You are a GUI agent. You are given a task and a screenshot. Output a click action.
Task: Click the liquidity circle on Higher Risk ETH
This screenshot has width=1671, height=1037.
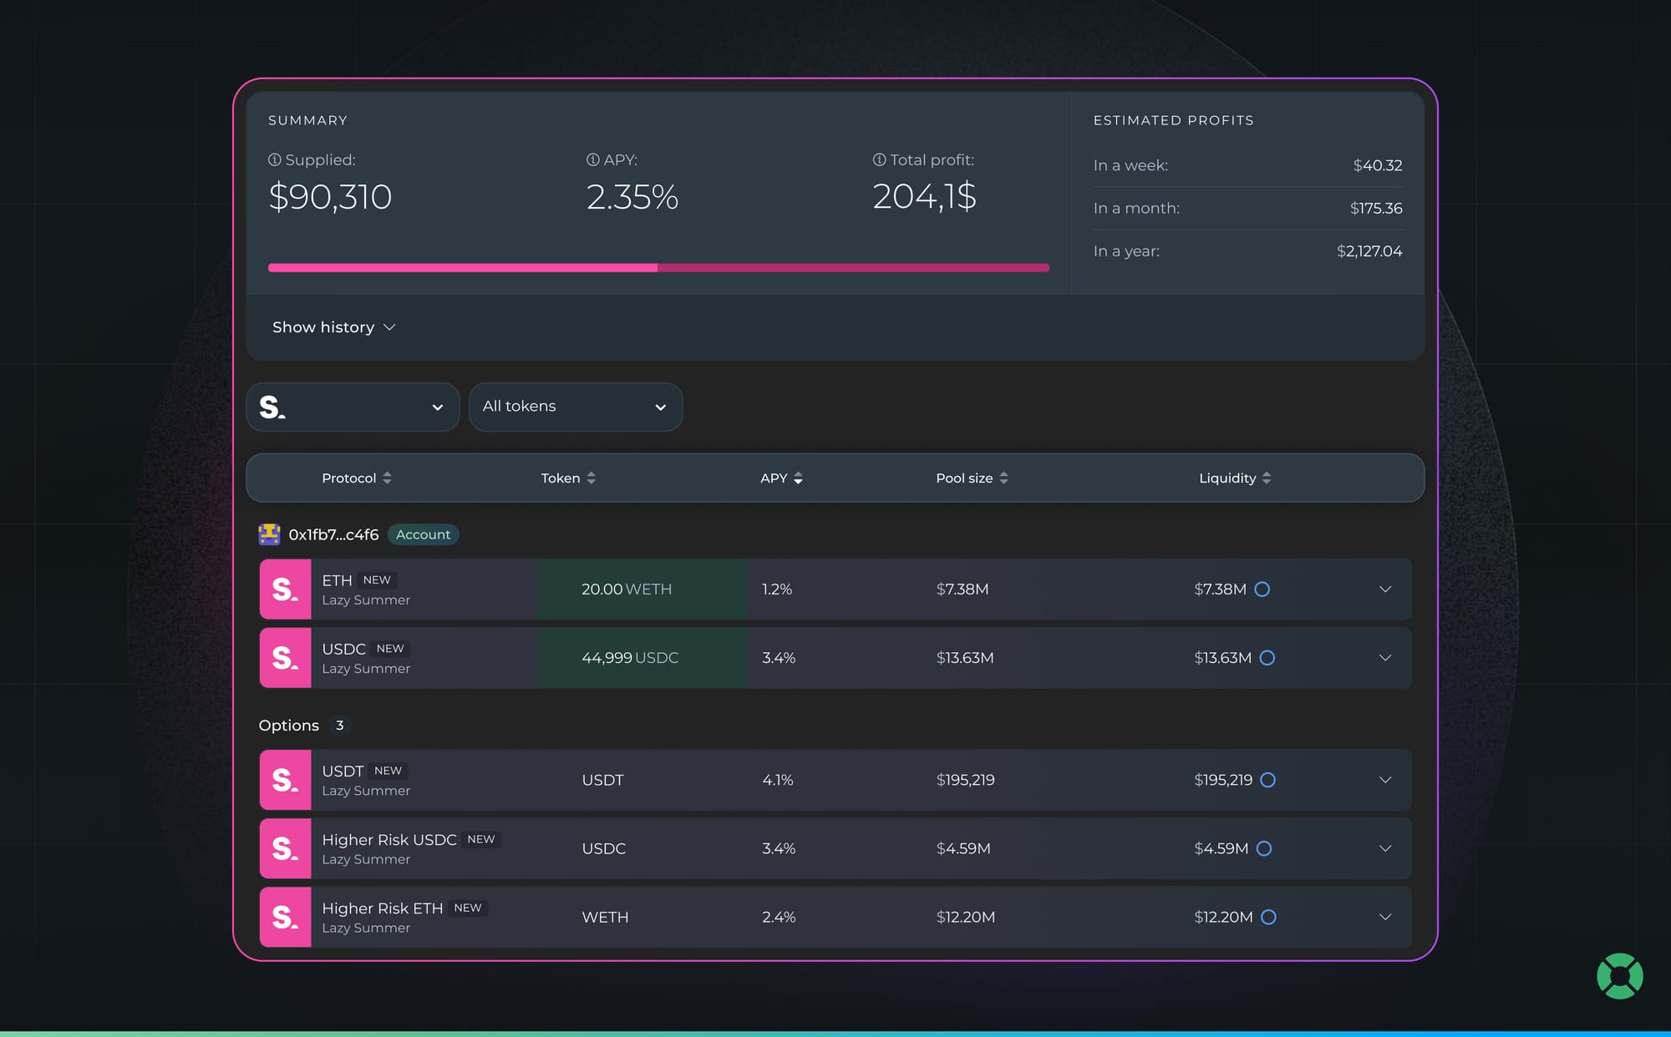[x=1268, y=917]
